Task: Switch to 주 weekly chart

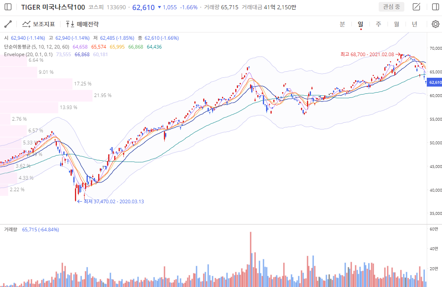Action: [x=379, y=24]
